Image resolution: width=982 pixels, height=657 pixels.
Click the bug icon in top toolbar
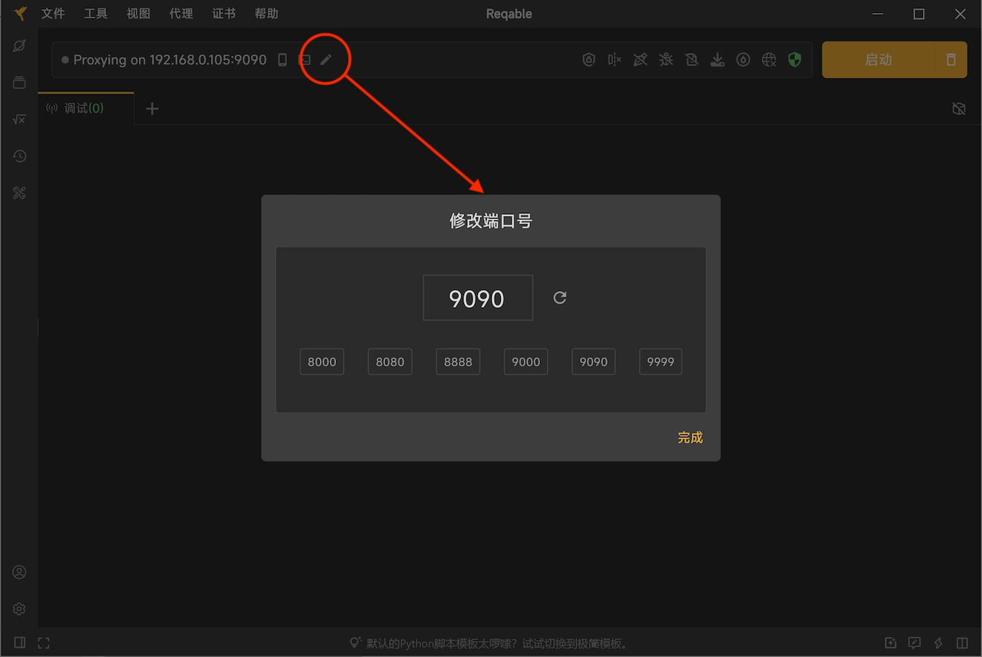pyautogui.click(x=666, y=60)
